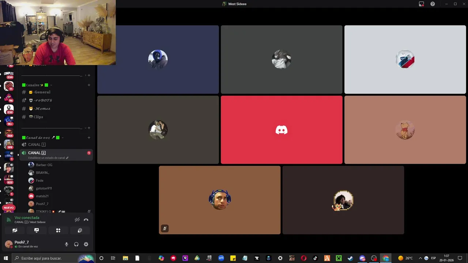Click the Windows search box

54,258
